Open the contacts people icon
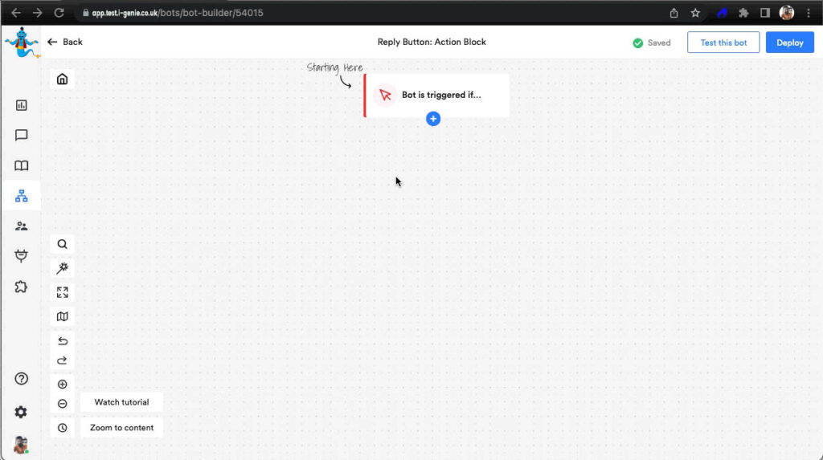This screenshot has width=823, height=460. (x=22, y=226)
